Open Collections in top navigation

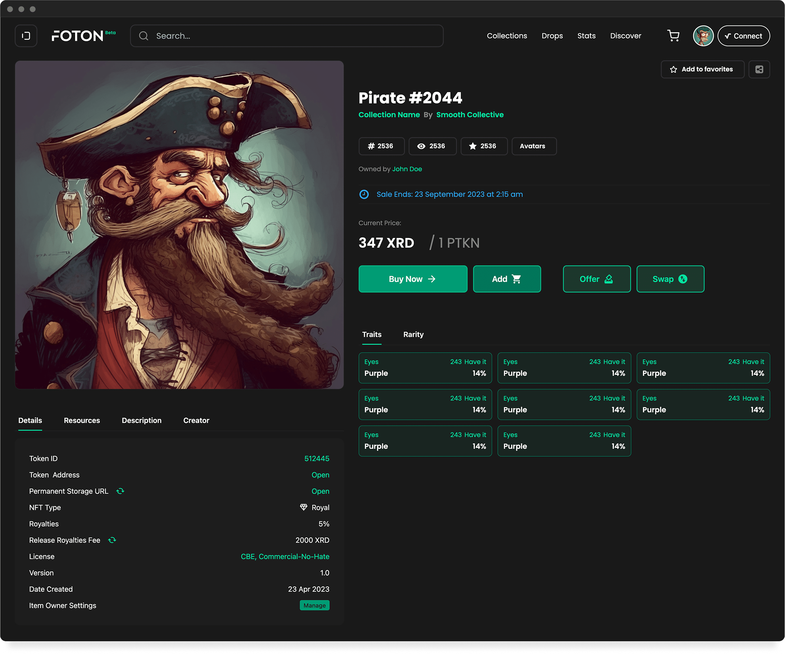[507, 36]
